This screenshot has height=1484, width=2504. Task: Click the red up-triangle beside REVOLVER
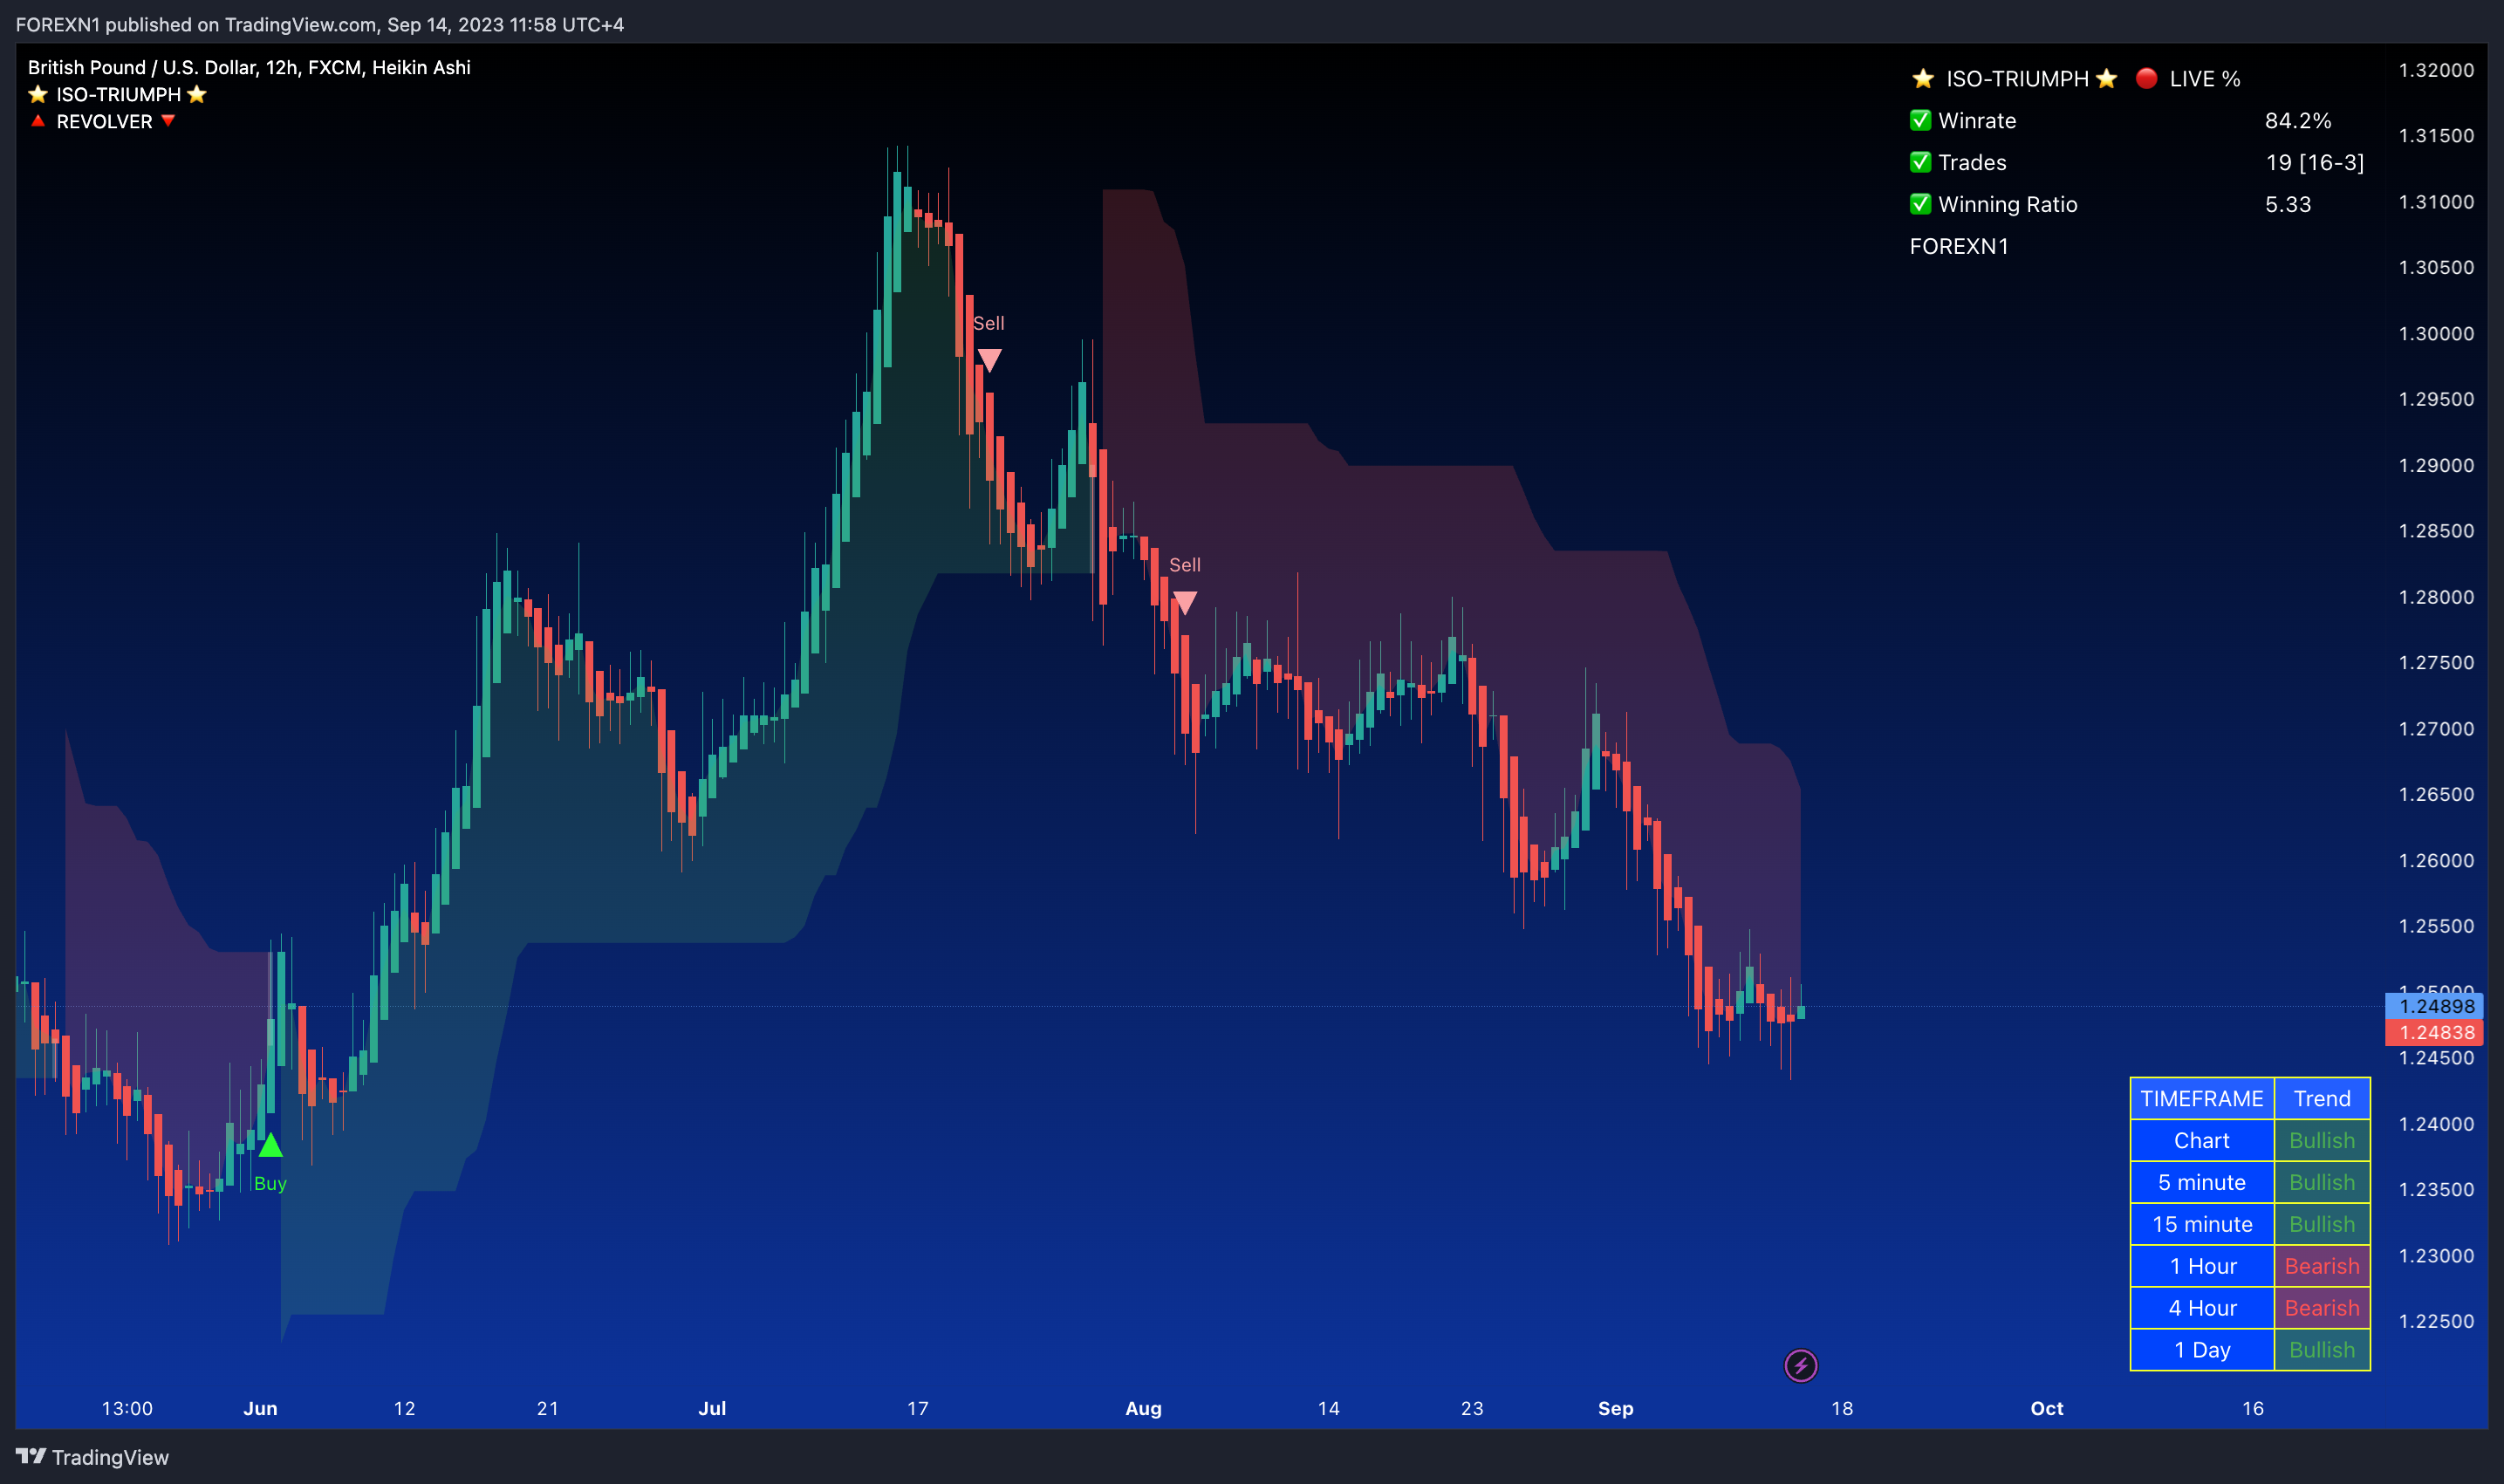[x=38, y=121]
